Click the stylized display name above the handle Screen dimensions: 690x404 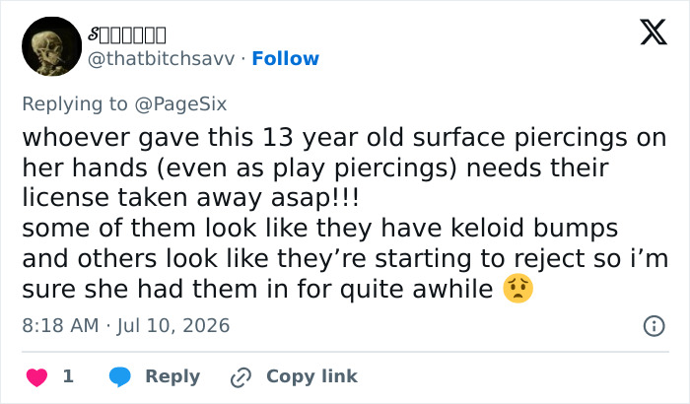pos(127,34)
